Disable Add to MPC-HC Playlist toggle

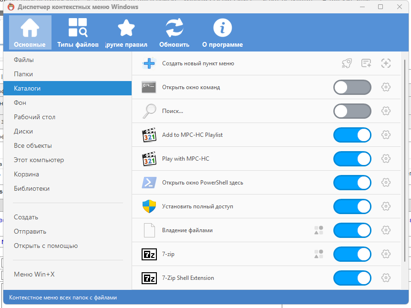coord(352,135)
